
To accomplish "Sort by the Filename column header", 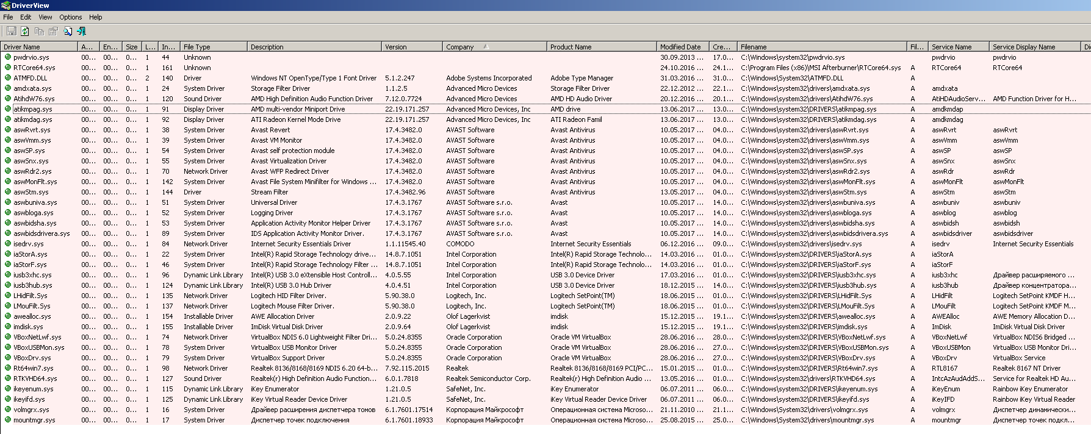I will click(x=822, y=47).
